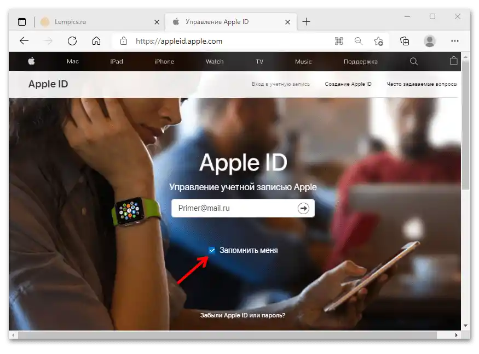479x354 pixels.
Task: Open the apps/QR grid icon in address bar
Action: (x=339, y=41)
